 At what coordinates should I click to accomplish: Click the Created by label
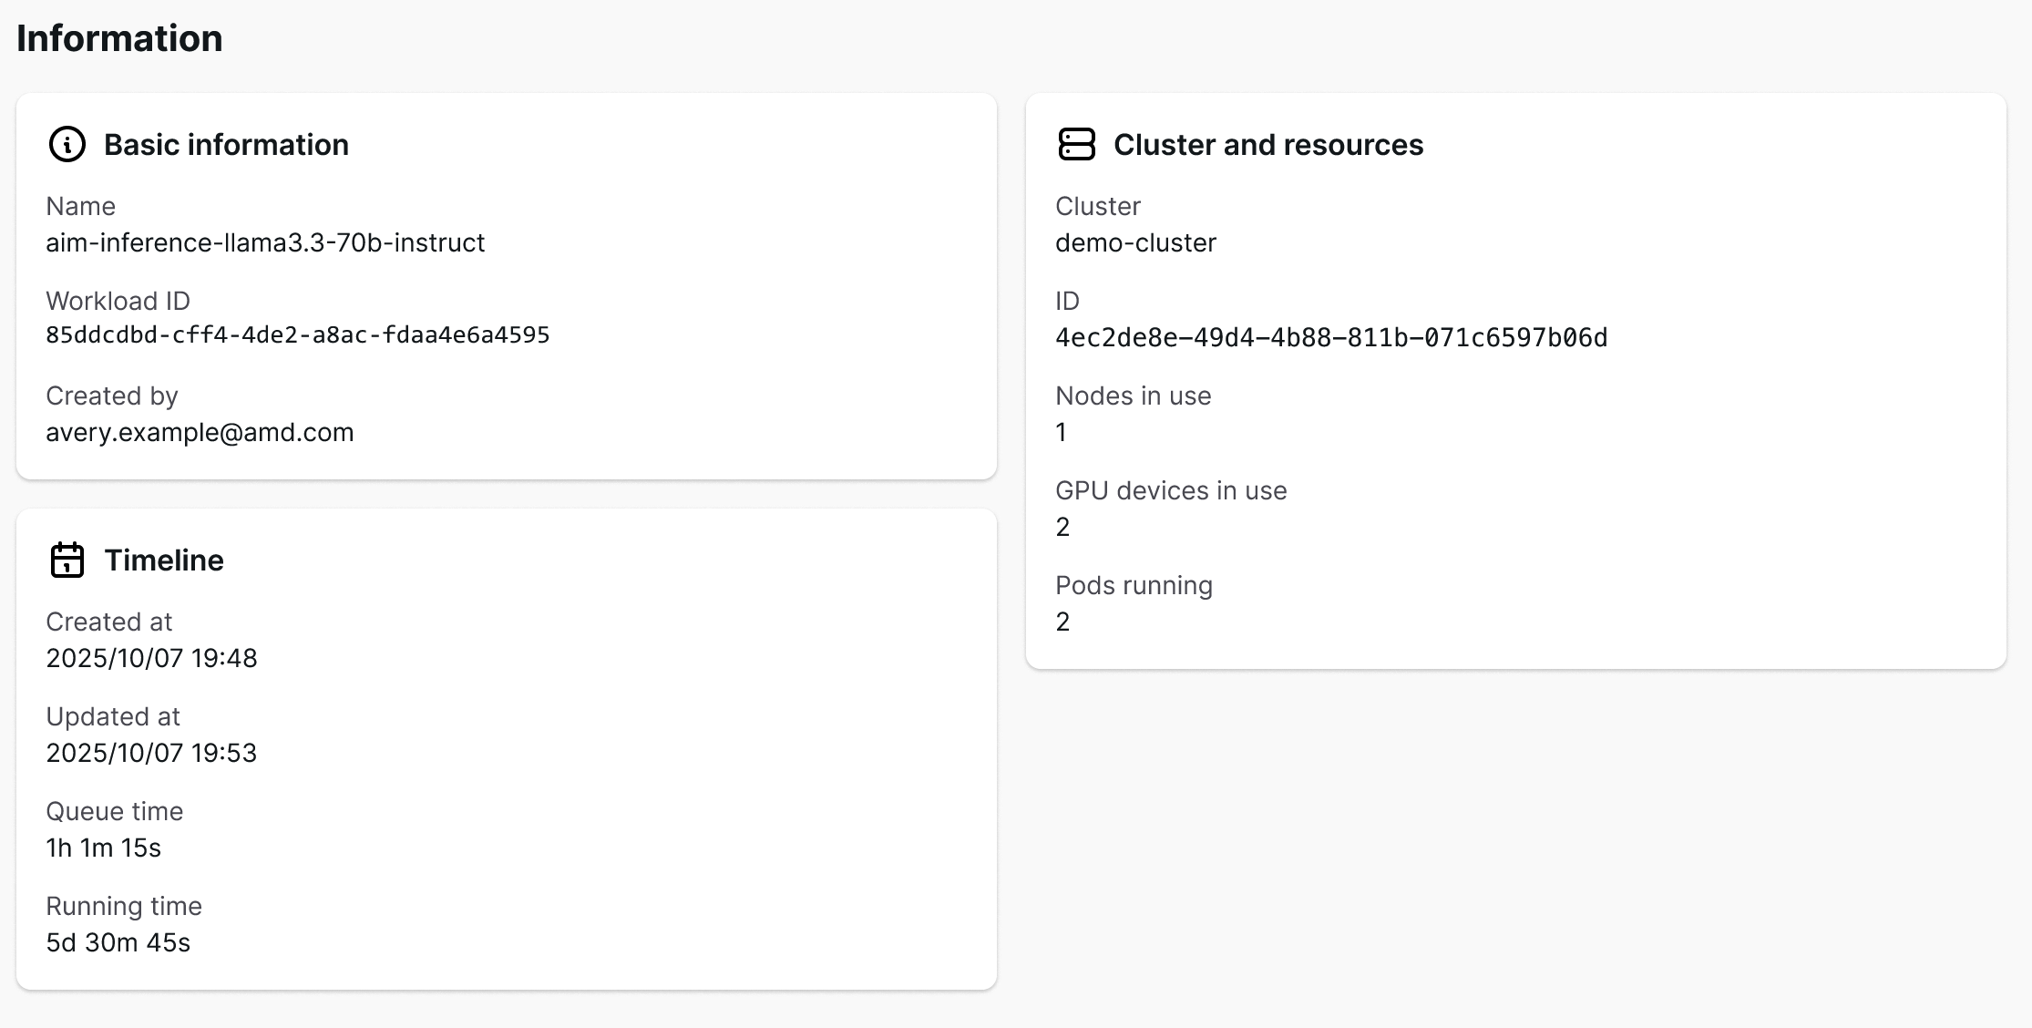pos(111,396)
